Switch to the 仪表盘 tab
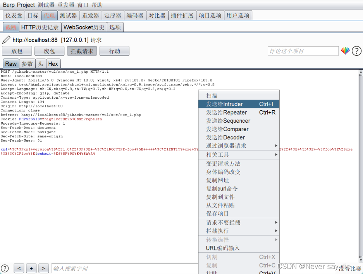Image resolution: width=363 pixels, height=274 pixels. 14,15
